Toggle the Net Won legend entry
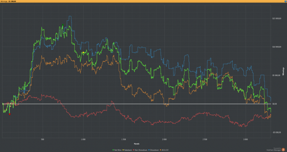Viewport: 287px width, 152px height. [117, 150]
